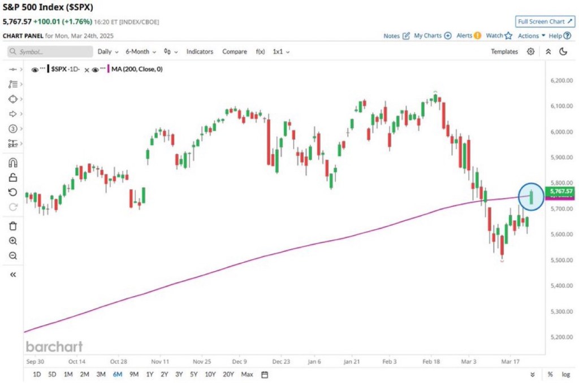Switch to dark mode with moon icon
The height and width of the screenshot is (383, 579).
(563, 51)
